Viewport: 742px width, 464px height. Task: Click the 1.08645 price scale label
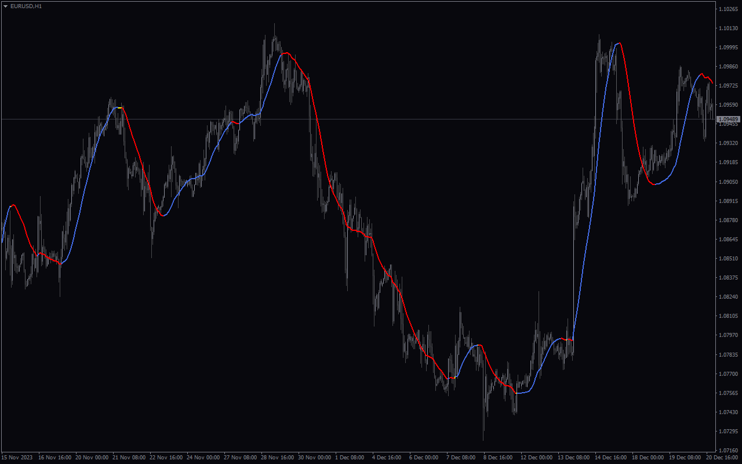(x=728, y=240)
